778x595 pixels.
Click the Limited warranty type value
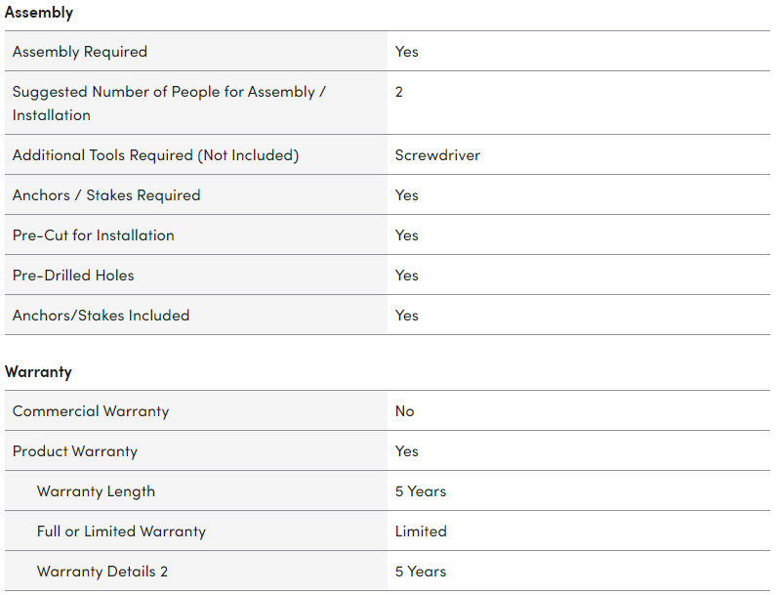(x=421, y=531)
